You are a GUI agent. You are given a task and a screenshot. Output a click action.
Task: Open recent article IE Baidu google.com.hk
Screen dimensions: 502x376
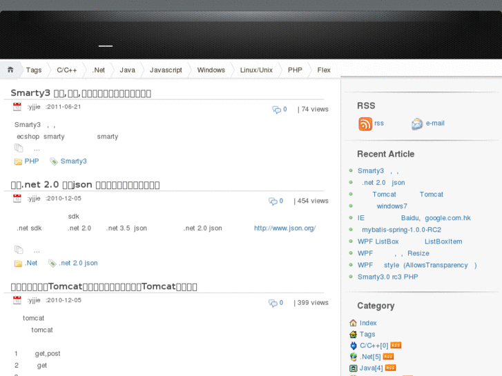(x=414, y=218)
